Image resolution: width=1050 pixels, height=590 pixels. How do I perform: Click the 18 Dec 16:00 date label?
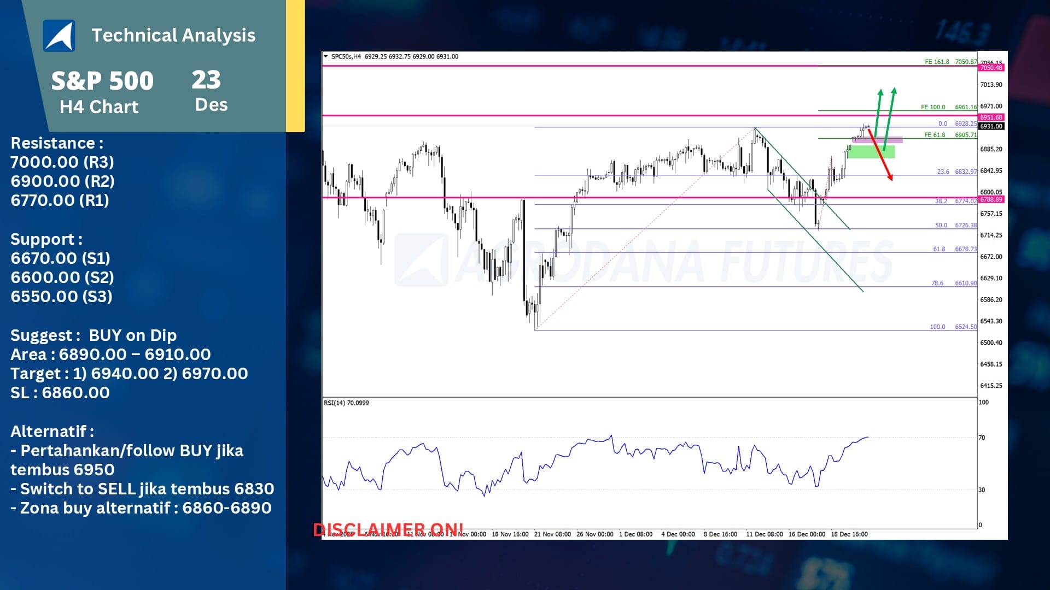[x=849, y=534]
